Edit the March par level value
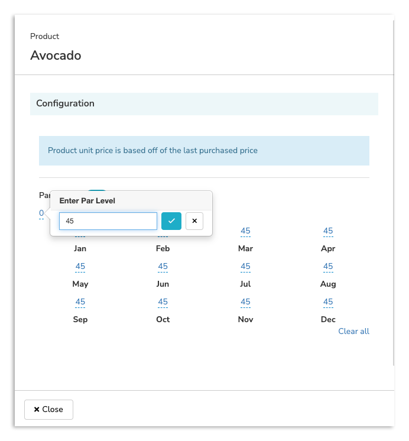Screen dimensions: 409x441 [245, 231]
